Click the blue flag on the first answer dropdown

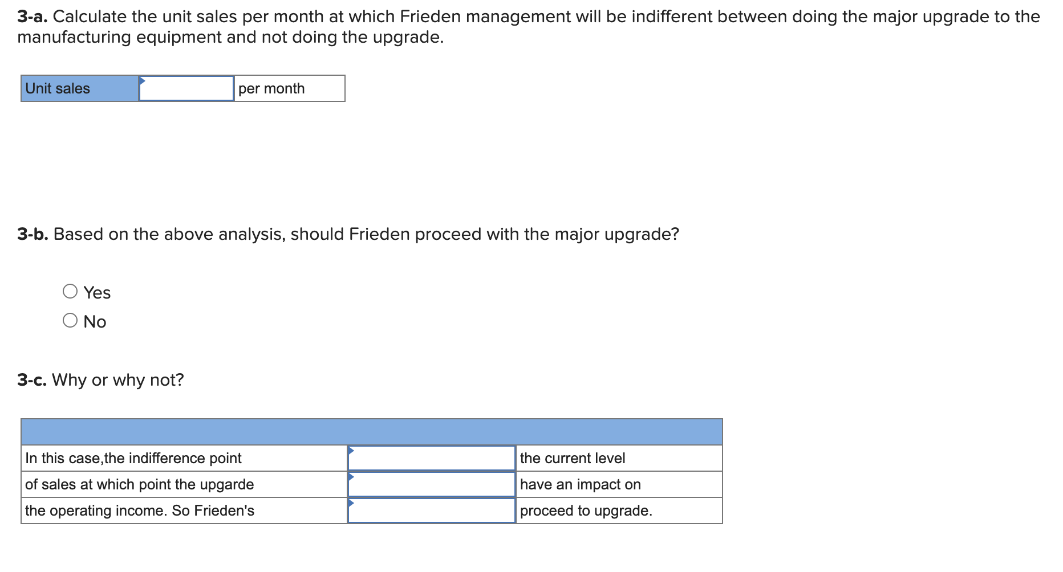352,450
